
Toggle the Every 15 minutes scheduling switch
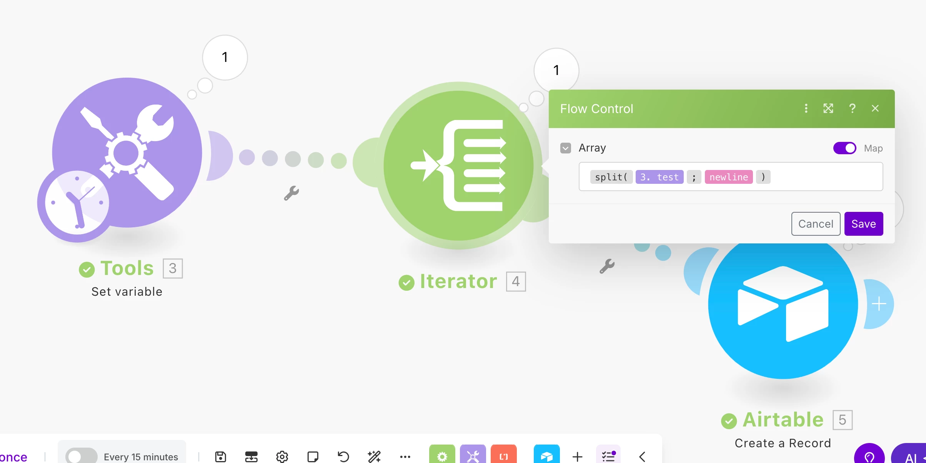click(81, 456)
